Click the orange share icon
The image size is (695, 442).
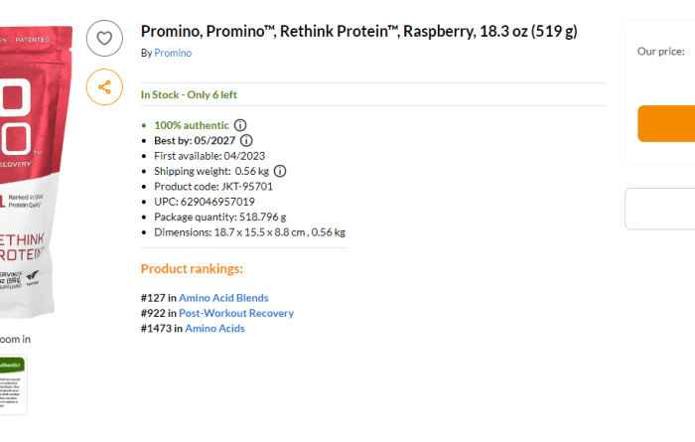(103, 86)
